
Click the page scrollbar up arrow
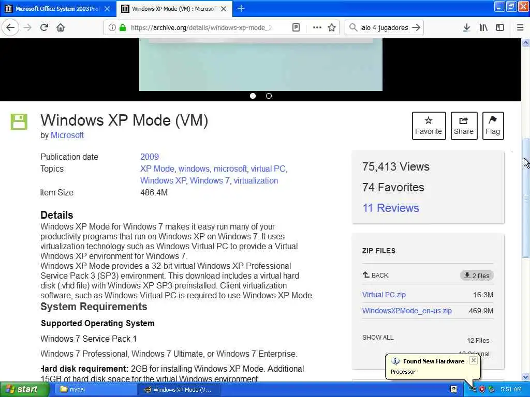(x=525, y=42)
